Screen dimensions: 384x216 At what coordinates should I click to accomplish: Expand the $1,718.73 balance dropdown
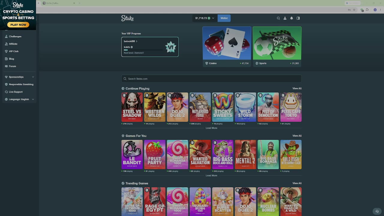pyautogui.click(x=213, y=18)
